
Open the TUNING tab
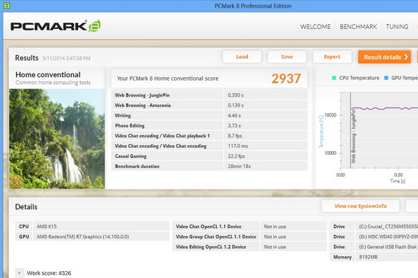click(x=397, y=26)
